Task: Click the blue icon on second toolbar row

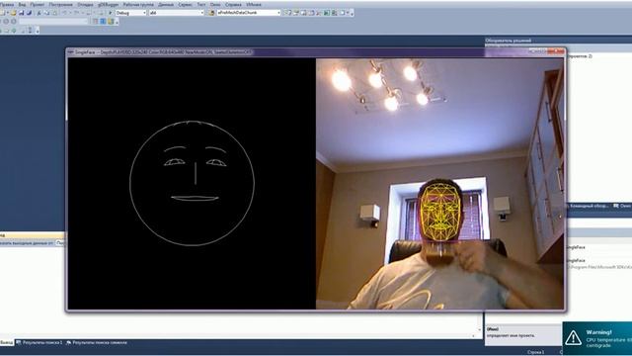Action: click(103, 22)
